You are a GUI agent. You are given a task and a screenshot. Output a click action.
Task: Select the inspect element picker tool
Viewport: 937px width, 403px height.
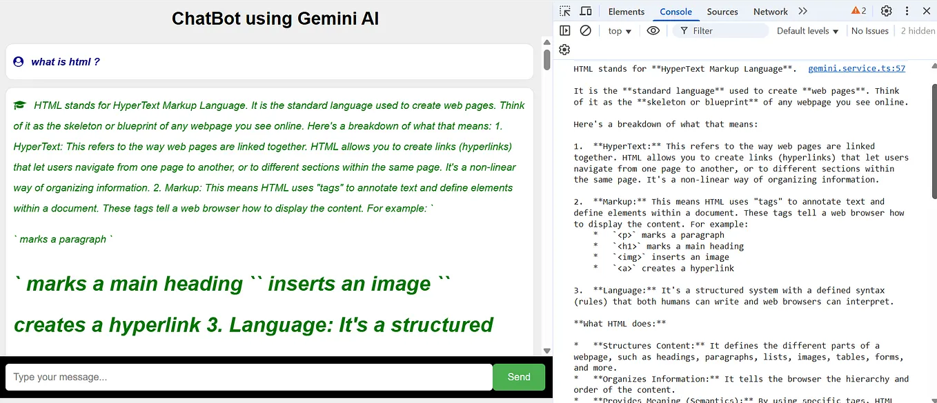[564, 11]
